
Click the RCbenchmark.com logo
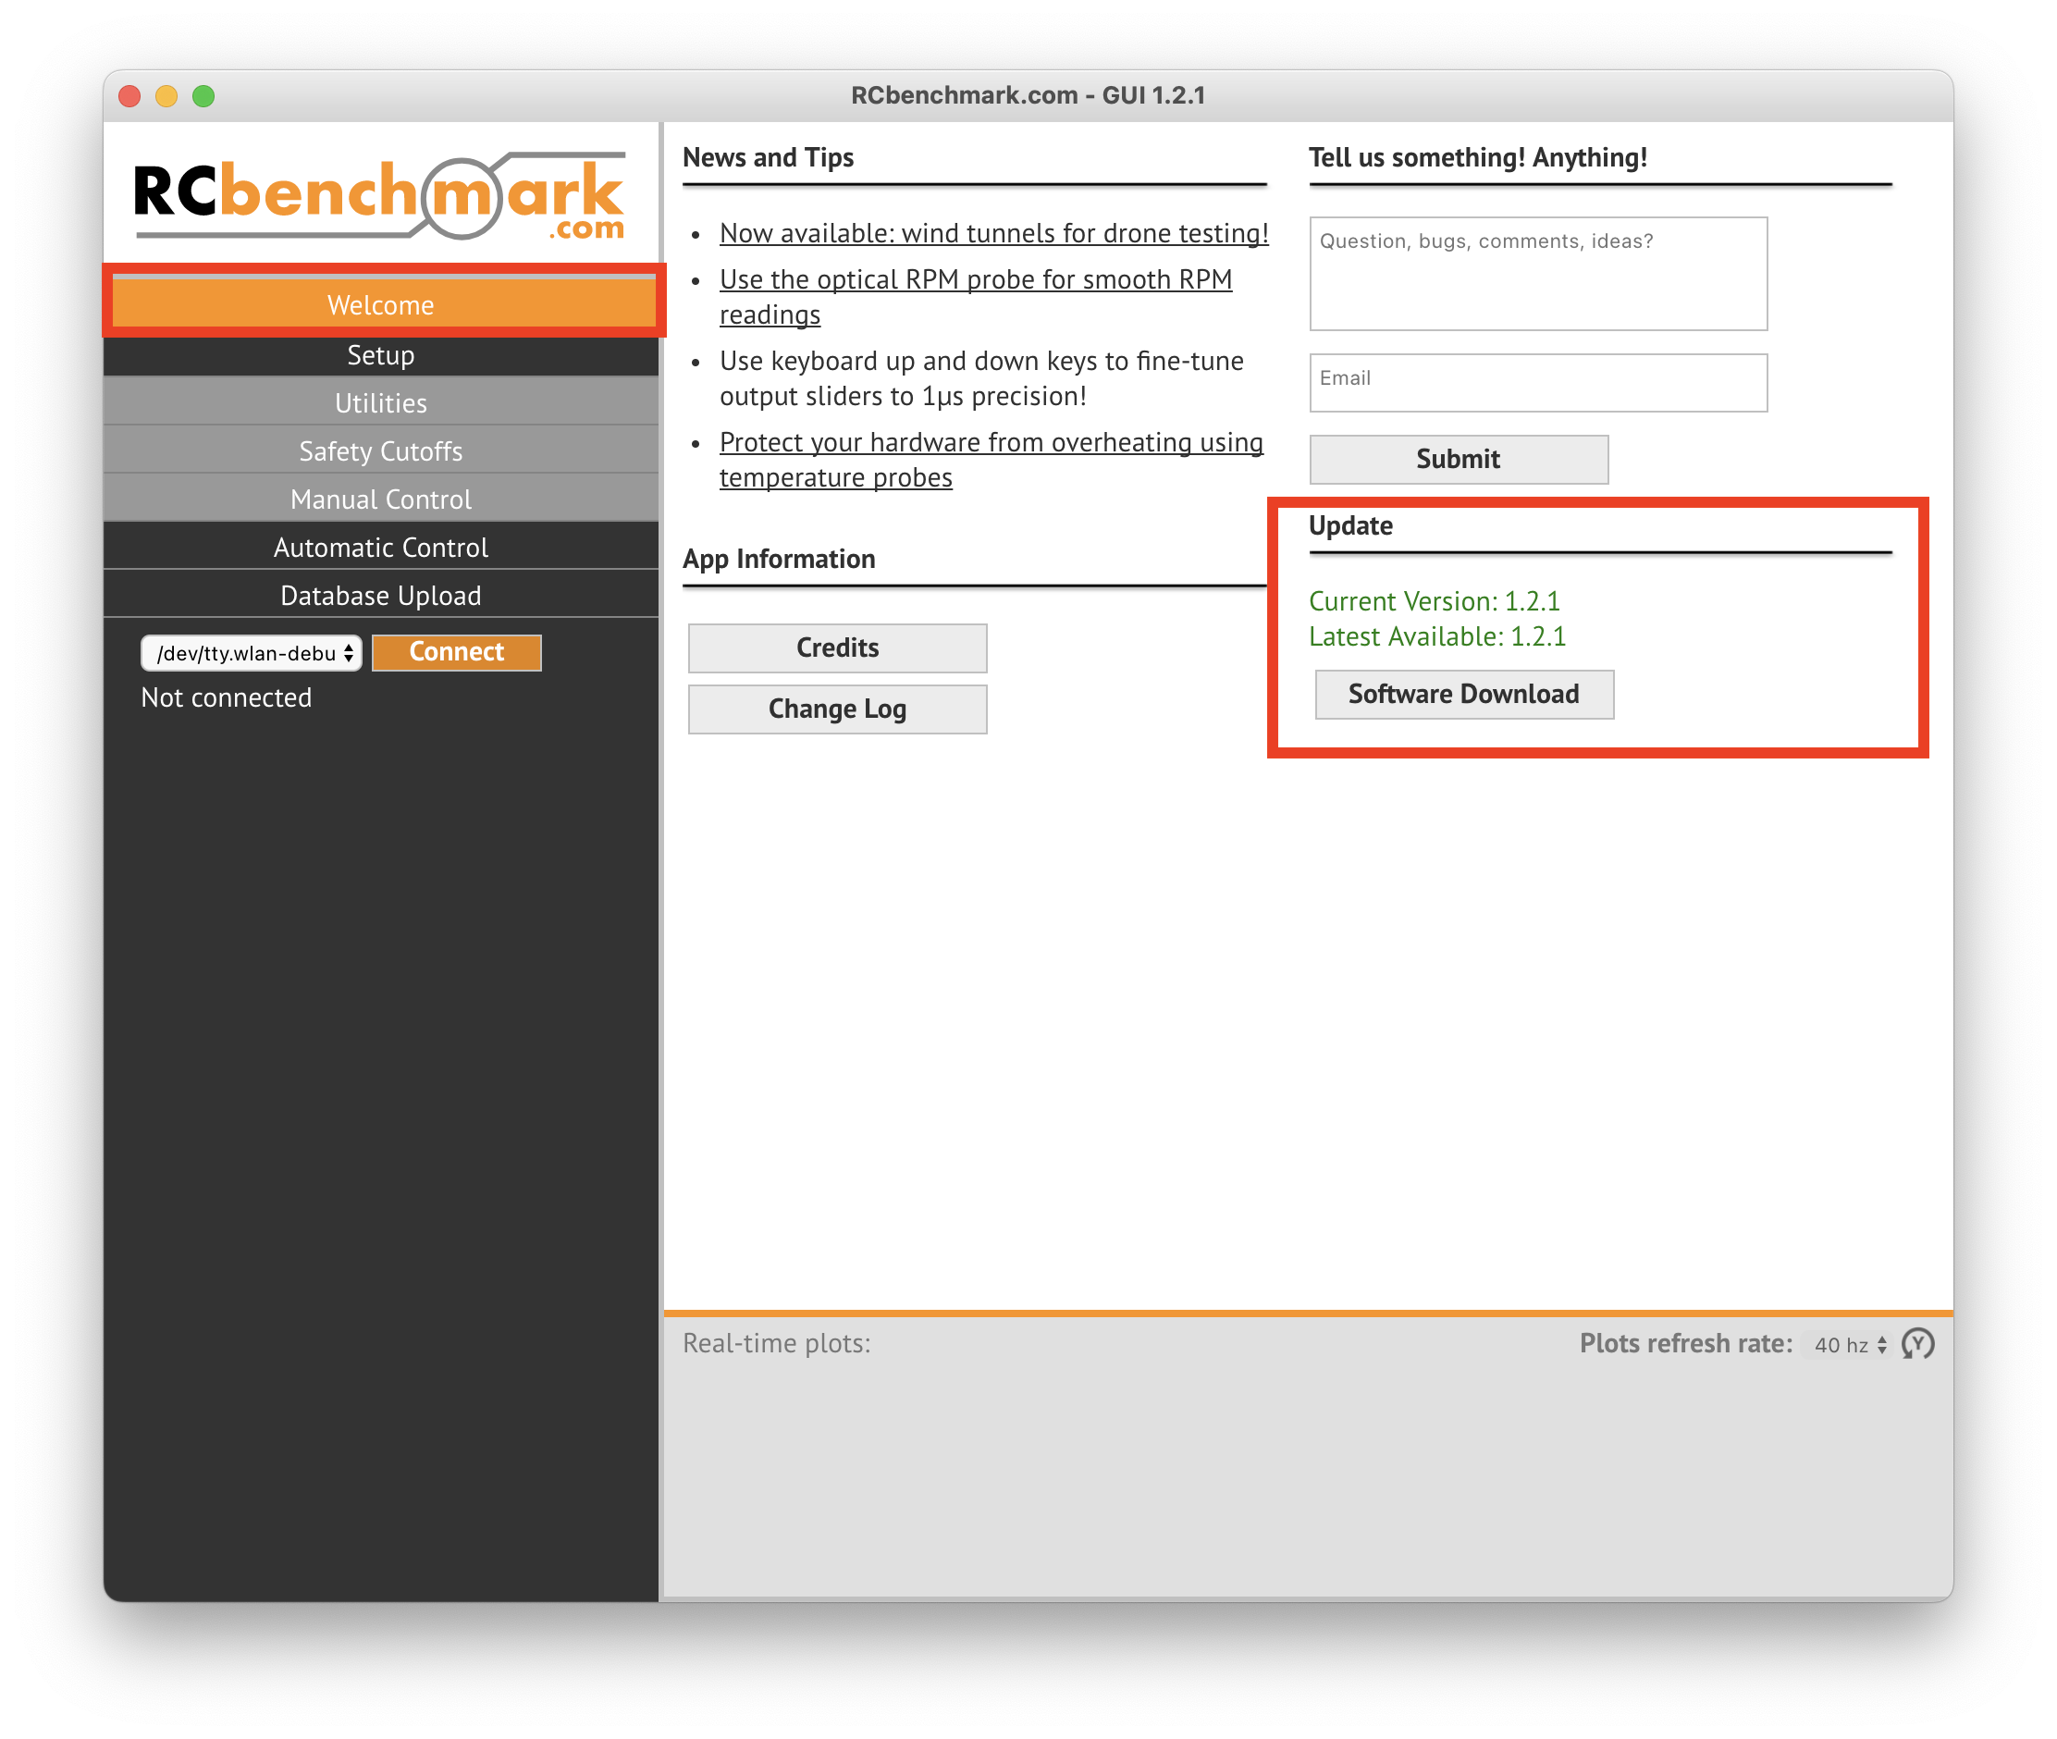[379, 197]
